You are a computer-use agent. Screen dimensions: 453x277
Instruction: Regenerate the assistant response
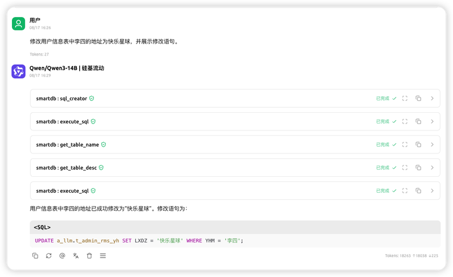[49, 255]
